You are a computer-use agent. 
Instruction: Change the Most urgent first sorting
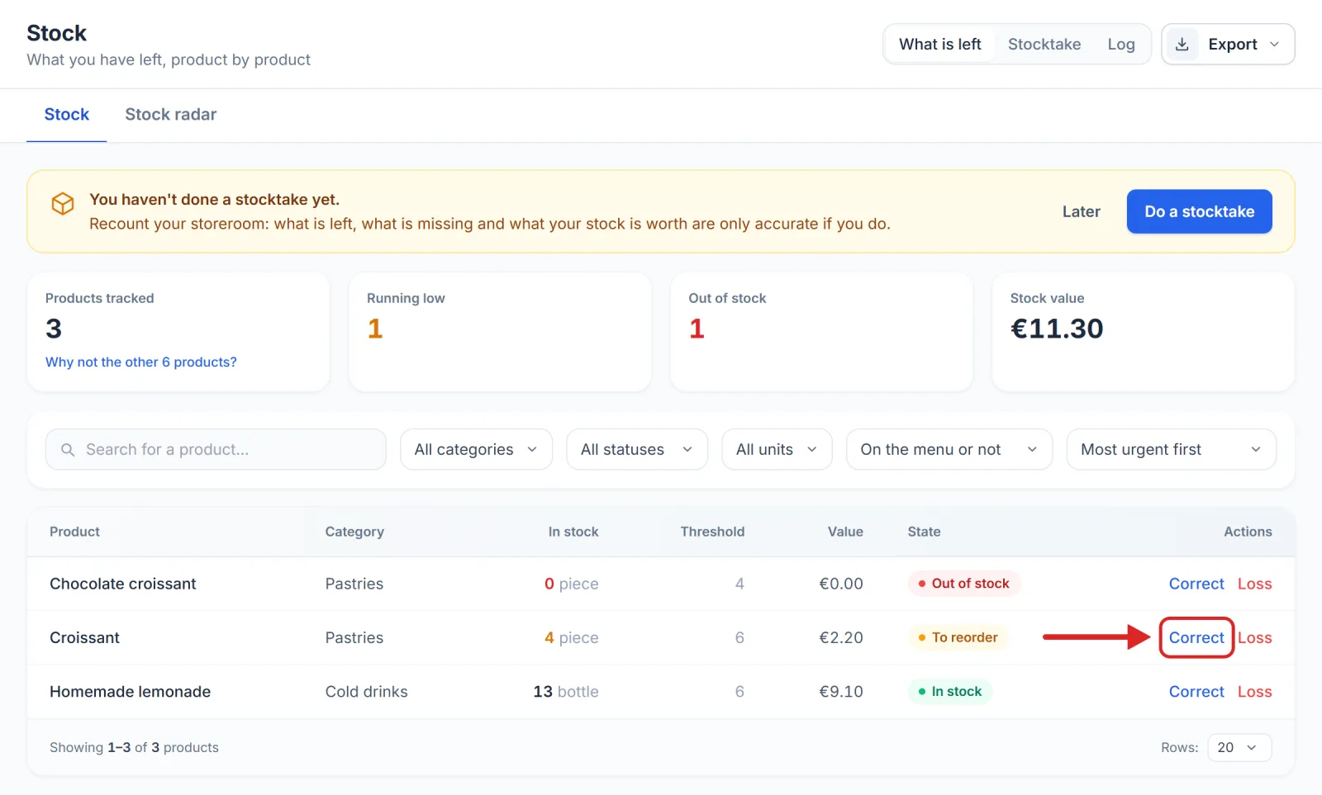click(1172, 449)
